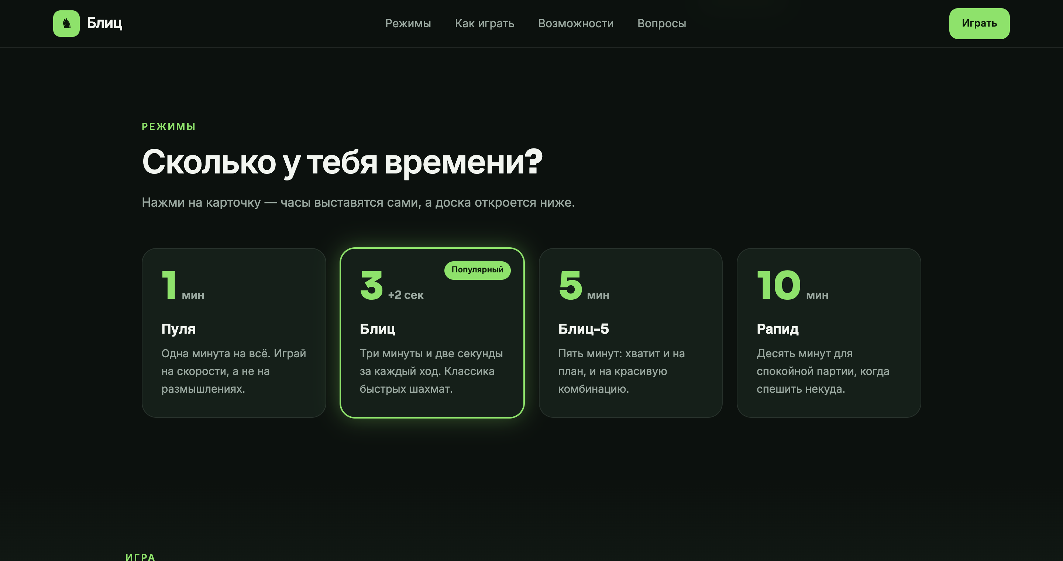Select the «Пуля» 1 мин mode card
The height and width of the screenshot is (561, 1063).
coord(234,333)
